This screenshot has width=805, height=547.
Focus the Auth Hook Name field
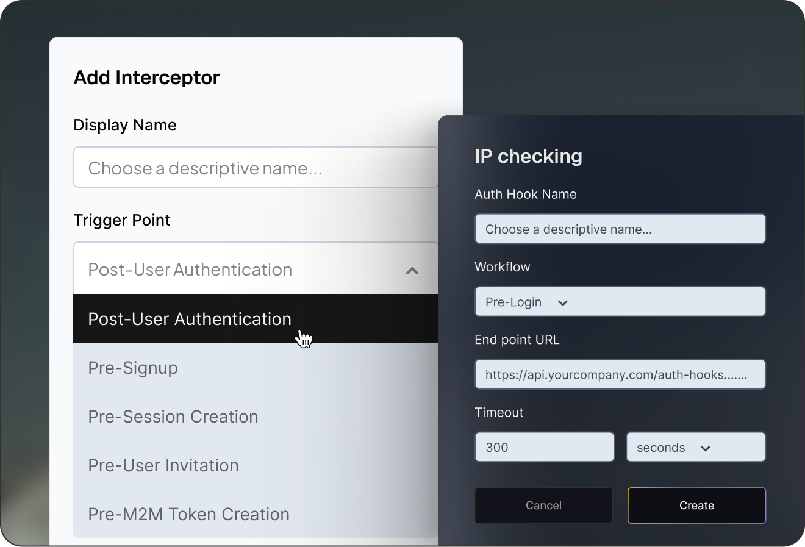(620, 229)
